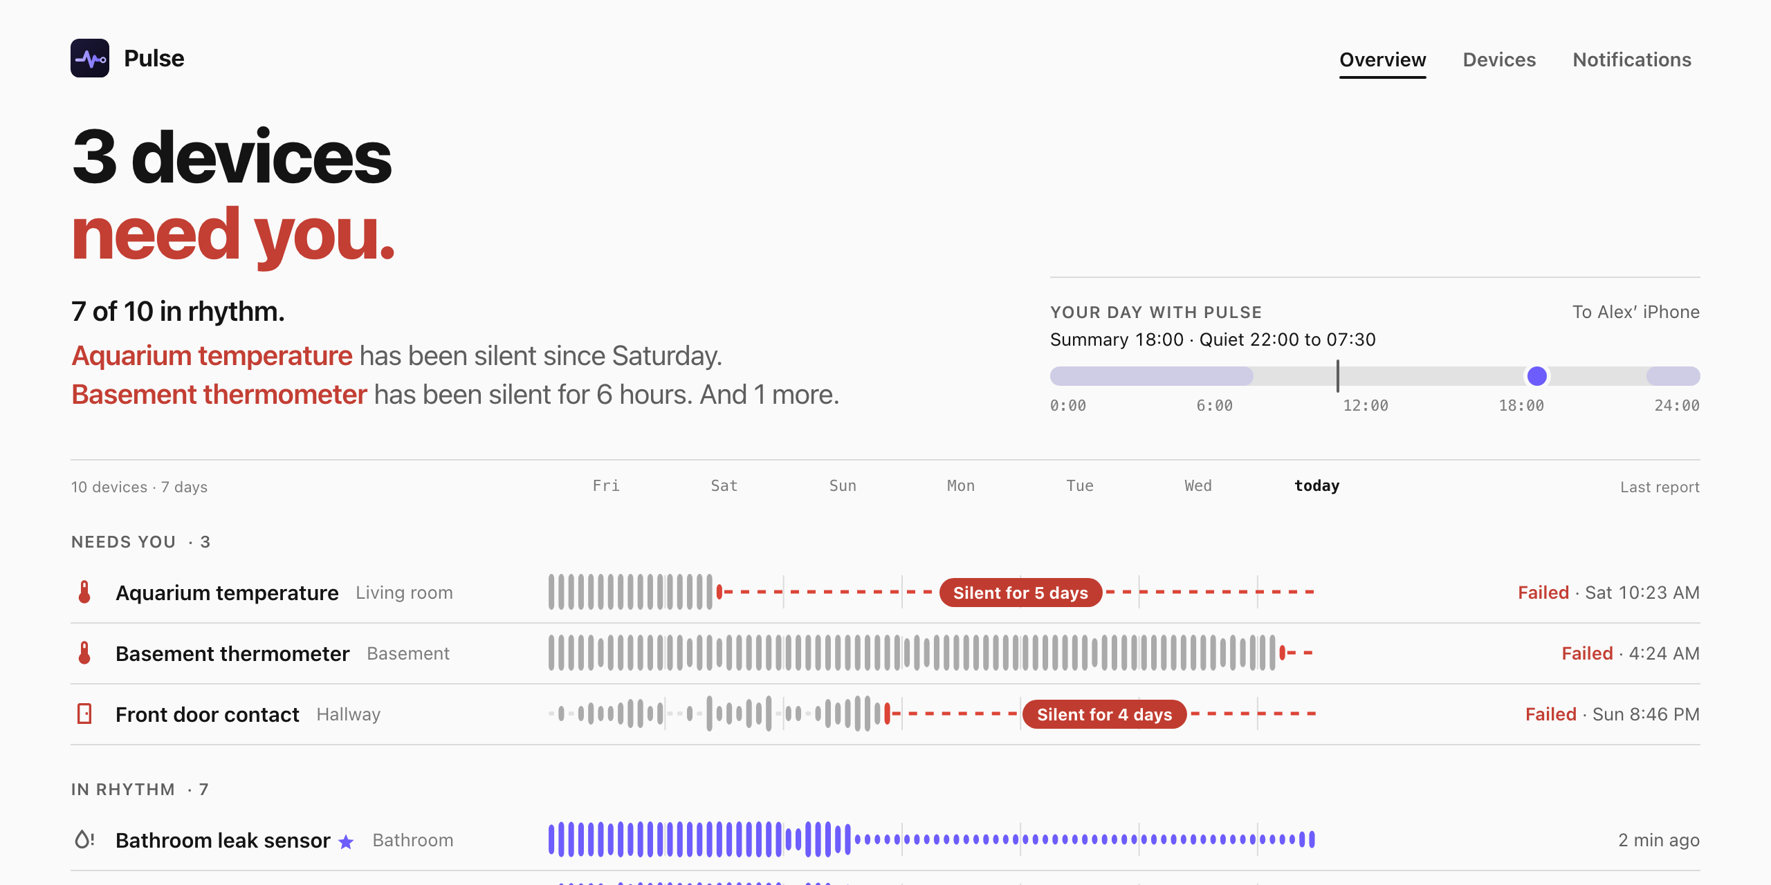Click 'To Alex' iPhone' label

(1636, 312)
